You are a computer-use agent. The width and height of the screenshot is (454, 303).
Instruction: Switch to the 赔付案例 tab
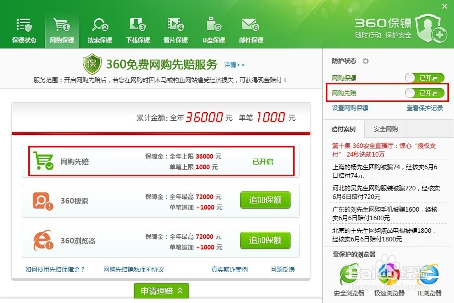click(344, 129)
